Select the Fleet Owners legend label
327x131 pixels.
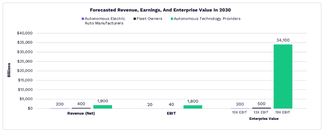click(x=149, y=19)
